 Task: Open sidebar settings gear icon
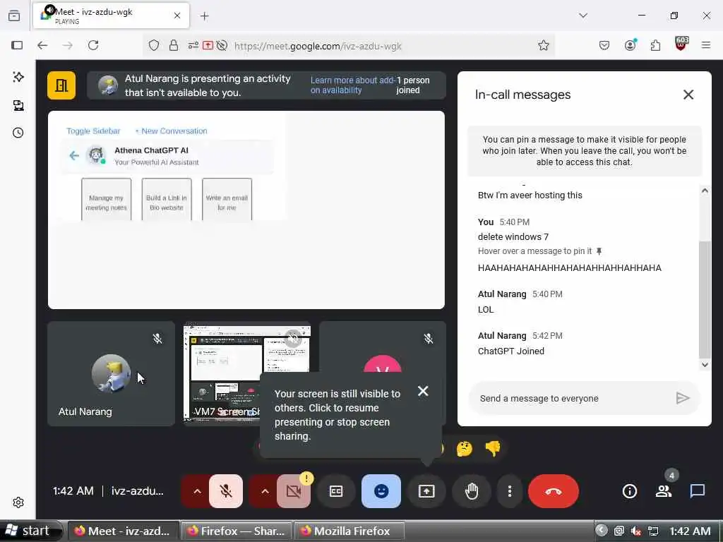[x=18, y=502]
